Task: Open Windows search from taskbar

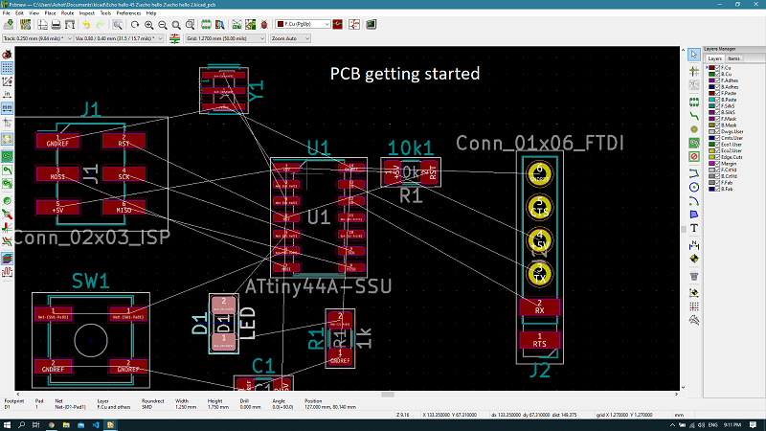Action: coord(21,425)
